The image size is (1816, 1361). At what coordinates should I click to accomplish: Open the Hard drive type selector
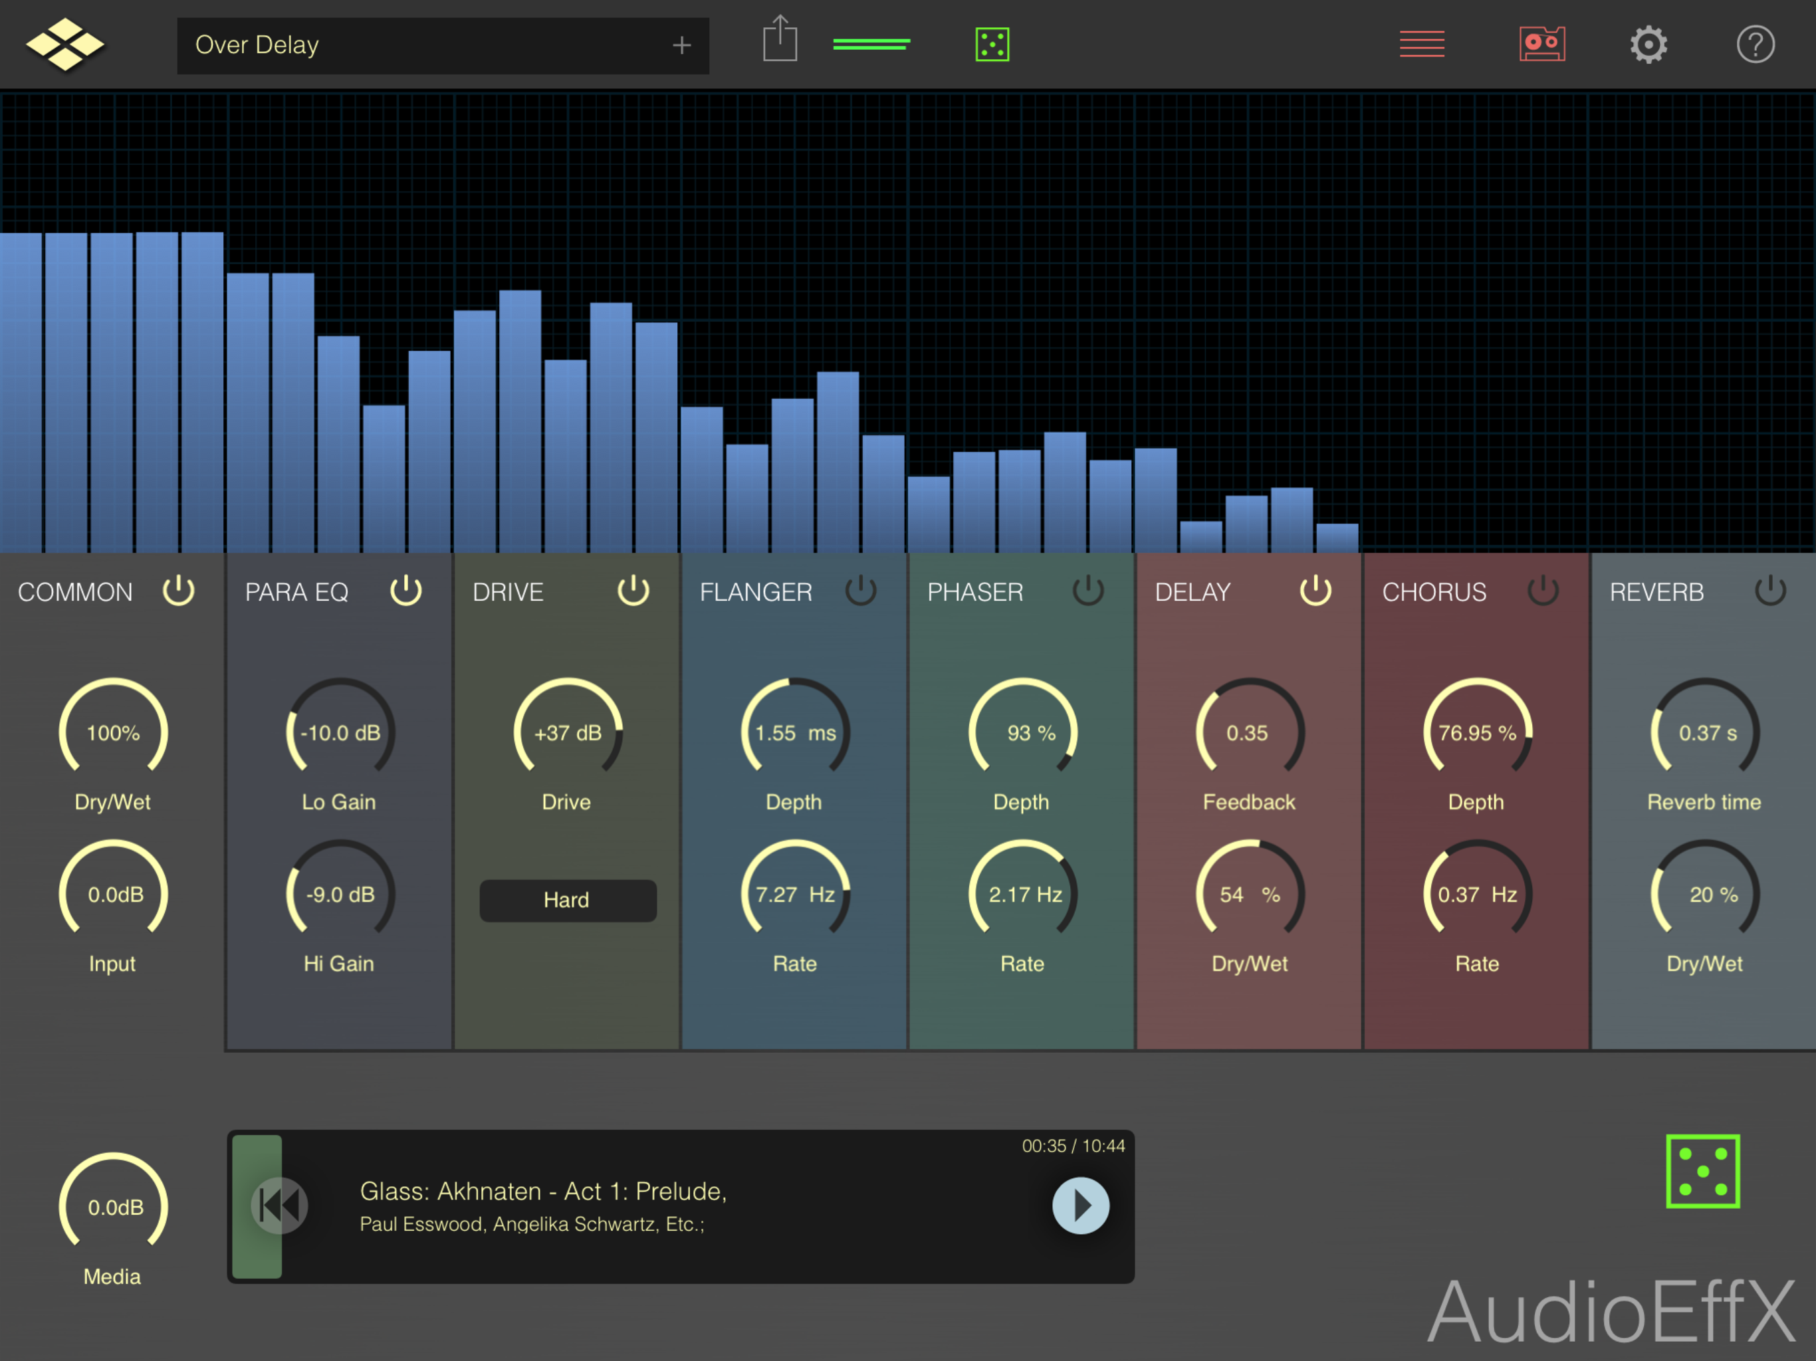click(x=567, y=900)
